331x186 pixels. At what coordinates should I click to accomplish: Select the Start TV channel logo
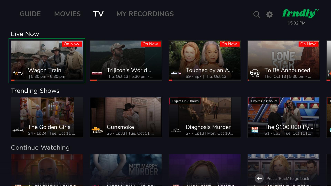point(176,73)
